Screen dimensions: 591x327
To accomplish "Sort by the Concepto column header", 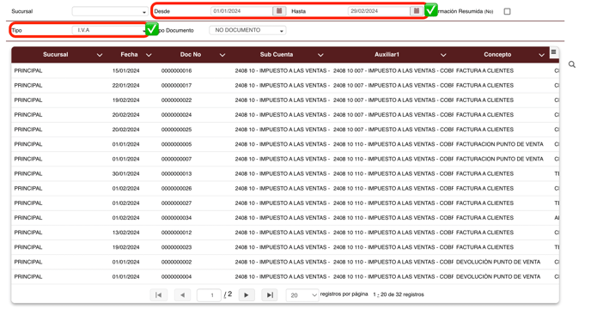I will [x=497, y=55].
